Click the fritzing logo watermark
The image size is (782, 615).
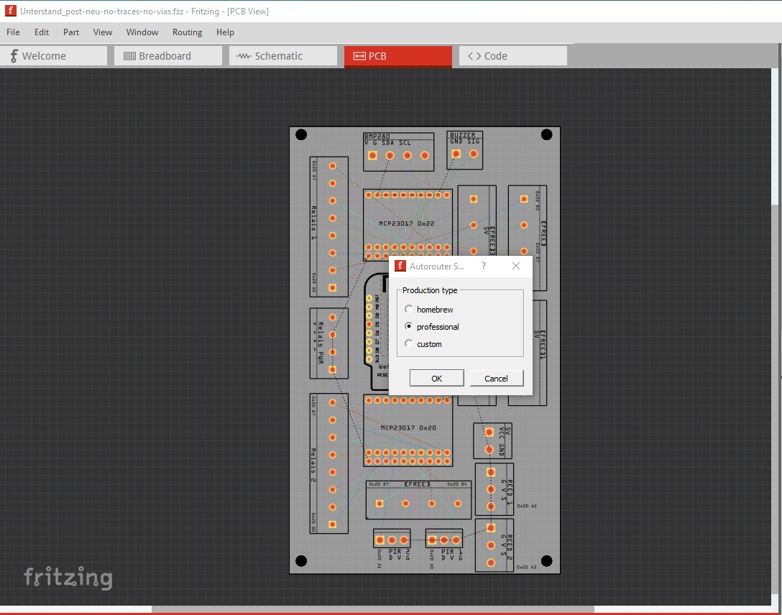[69, 577]
